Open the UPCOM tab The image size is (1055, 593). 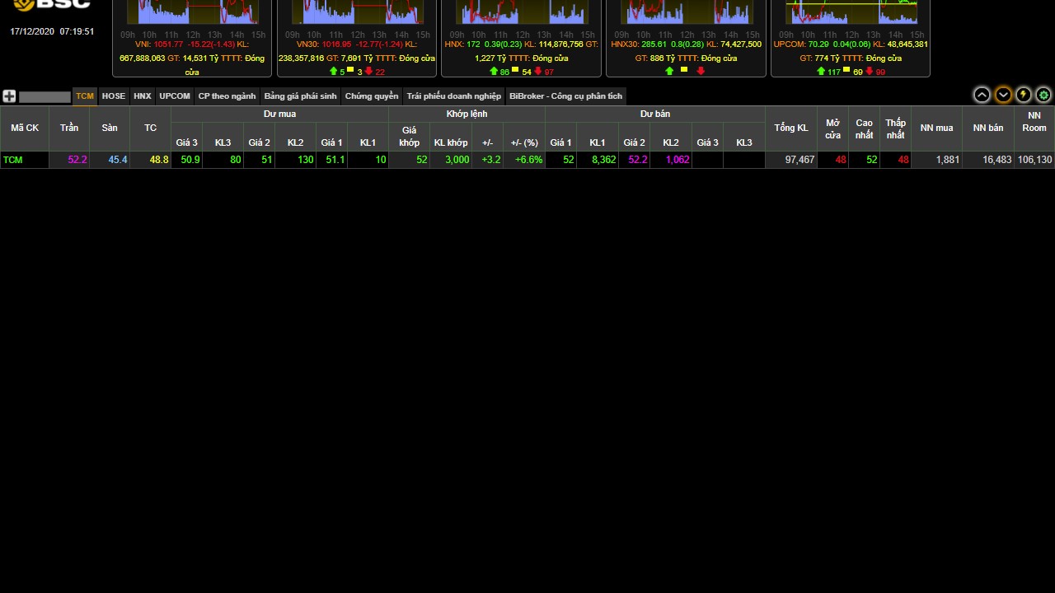tap(175, 96)
